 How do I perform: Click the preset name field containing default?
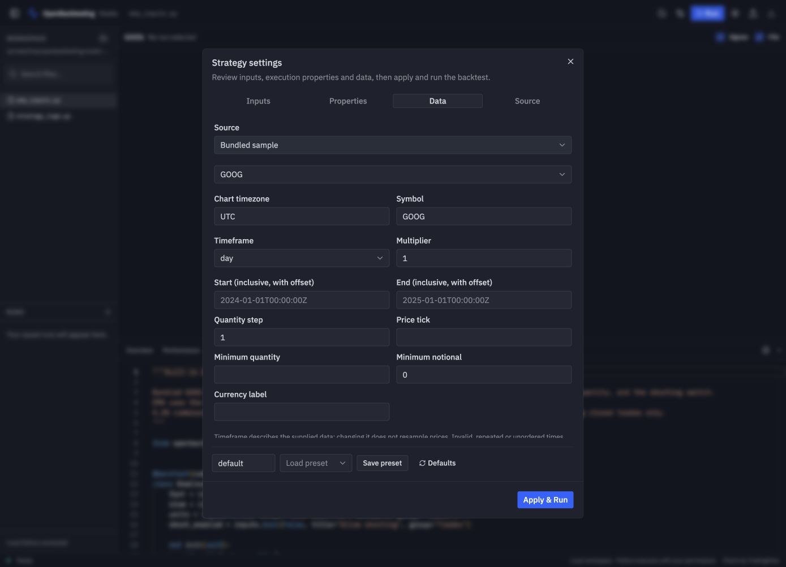pos(243,463)
